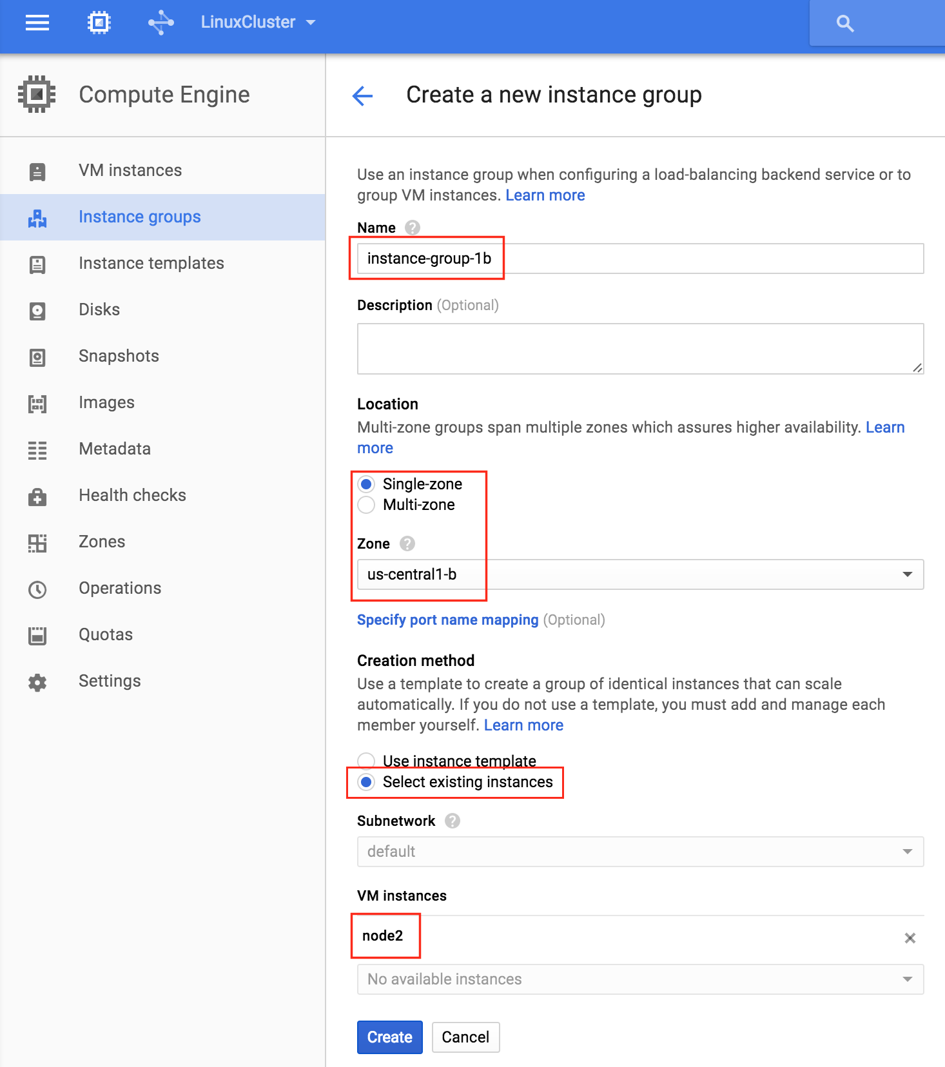Click the search magnifier icon
The width and height of the screenshot is (945, 1067).
(844, 24)
